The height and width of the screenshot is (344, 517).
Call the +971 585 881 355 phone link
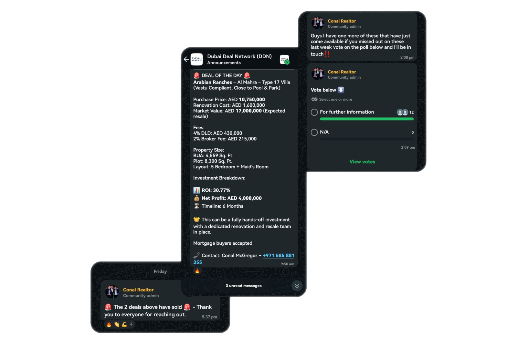coord(244,259)
